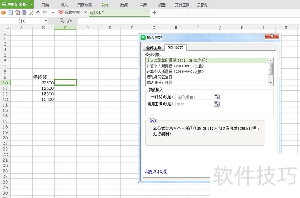The image size is (300, 198).
Task: Expand the quick access toolbar dropdown arrow
Action: click(x=53, y=13)
